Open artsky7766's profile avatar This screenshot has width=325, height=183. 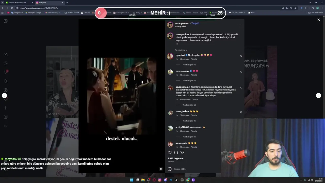click(x=170, y=128)
